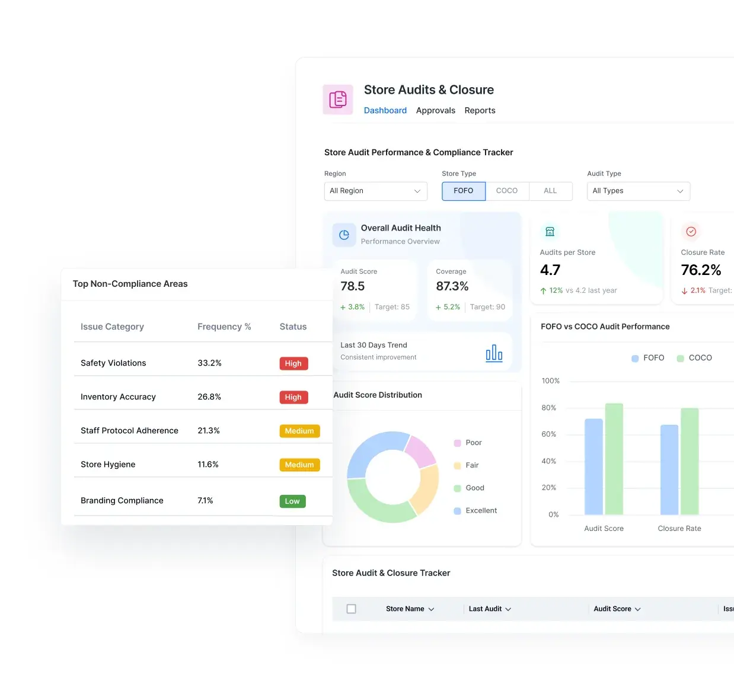Screen dimensions: 734x691
Task: Click the red down arrow beside 2.1%
Action: pyautogui.click(x=684, y=291)
